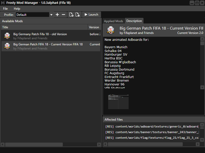This screenshot has width=205, height=153.
Task: Click Affected Files scroll down arrow
Action: (x=202, y=140)
